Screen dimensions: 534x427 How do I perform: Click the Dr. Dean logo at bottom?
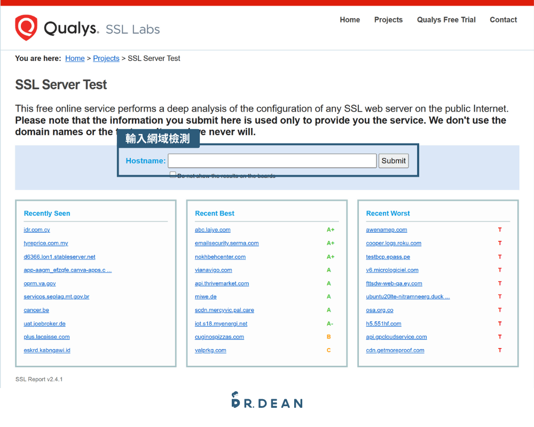[x=266, y=401]
